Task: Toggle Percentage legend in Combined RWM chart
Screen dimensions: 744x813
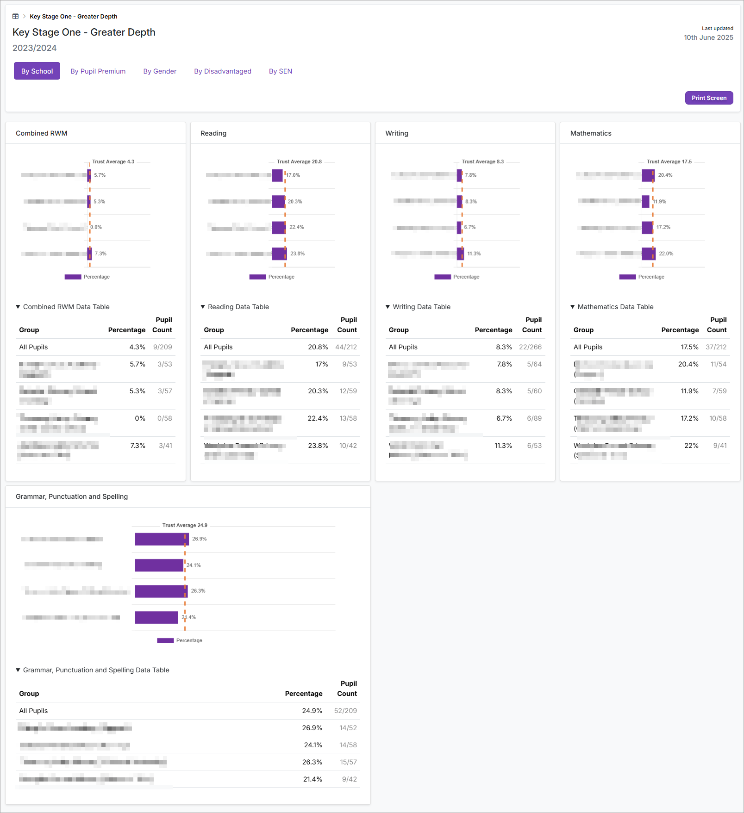Action: coord(87,277)
